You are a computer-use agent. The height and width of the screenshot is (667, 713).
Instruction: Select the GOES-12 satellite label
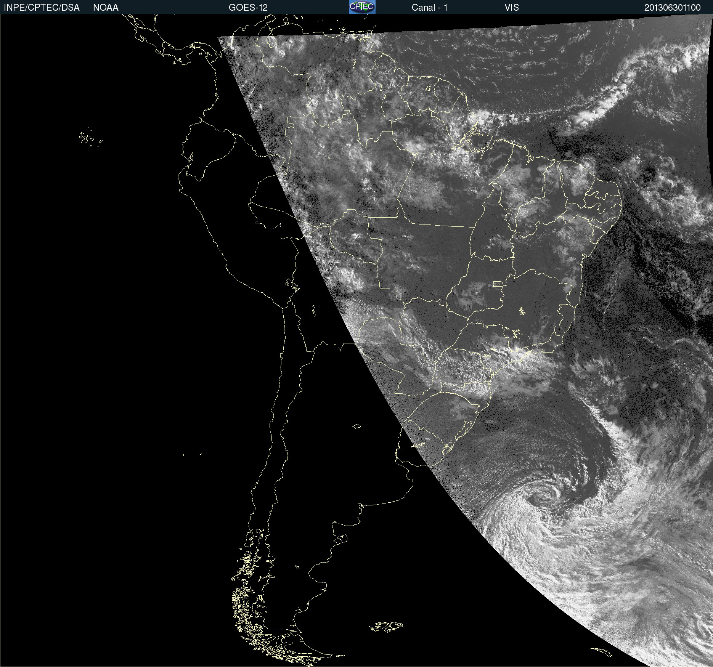[248, 8]
